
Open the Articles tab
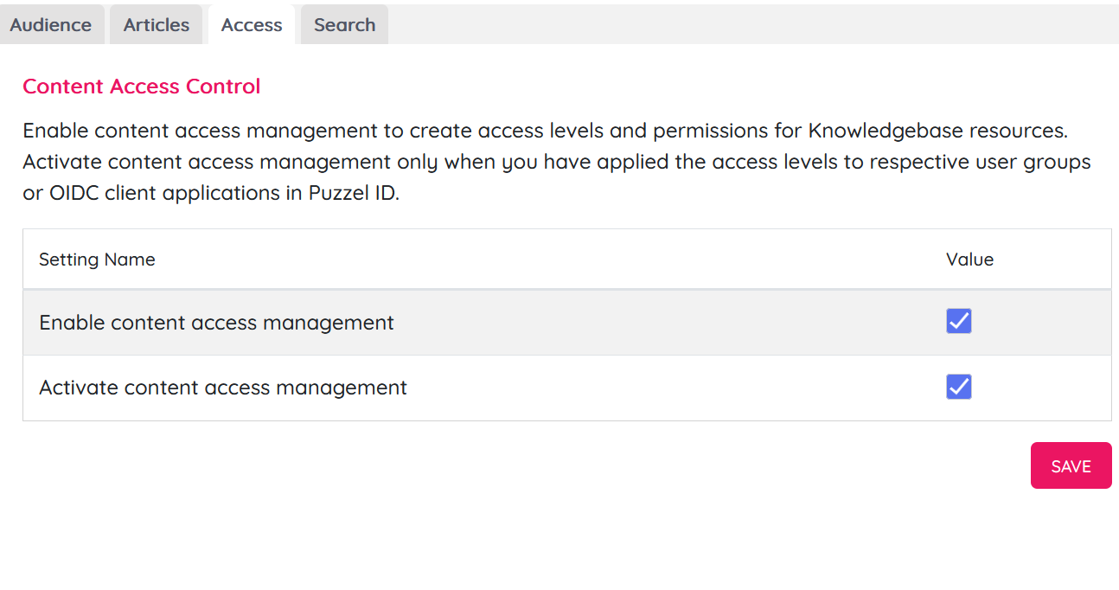[156, 25]
